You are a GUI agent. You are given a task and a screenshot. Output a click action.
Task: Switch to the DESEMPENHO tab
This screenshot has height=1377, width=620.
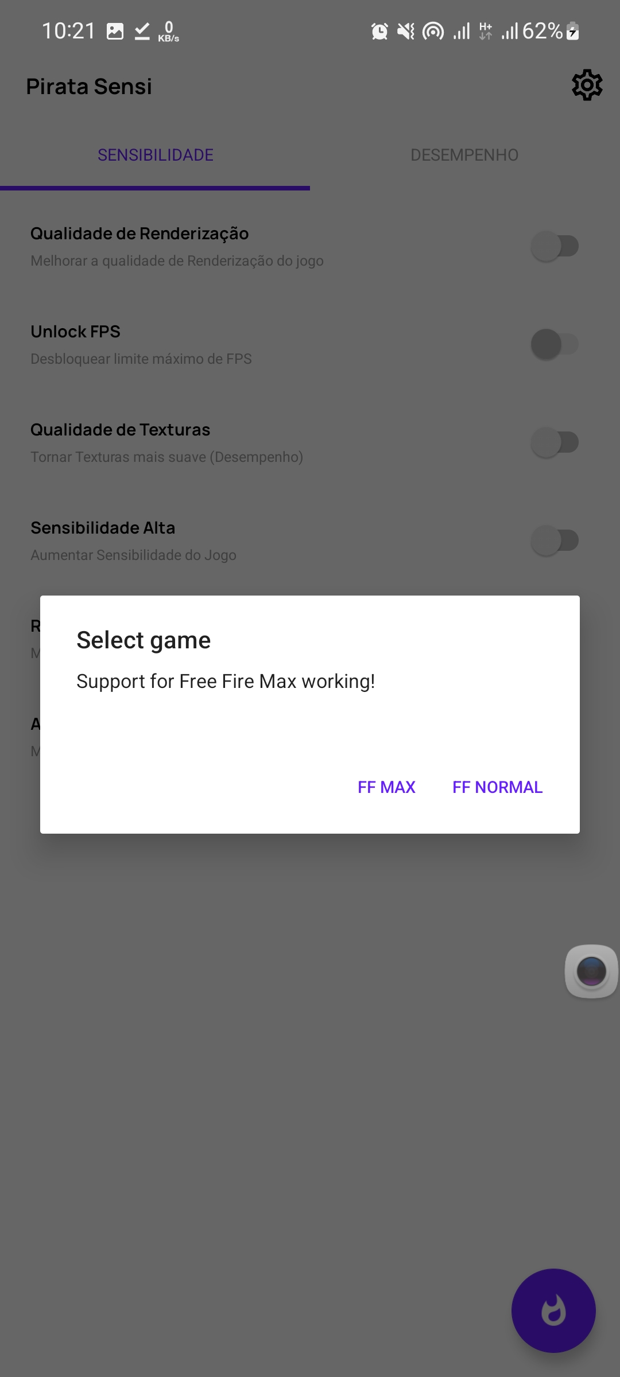pyautogui.click(x=464, y=155)
